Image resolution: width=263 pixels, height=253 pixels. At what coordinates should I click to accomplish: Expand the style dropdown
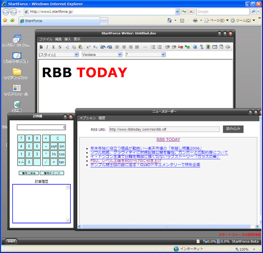point(58,55)
